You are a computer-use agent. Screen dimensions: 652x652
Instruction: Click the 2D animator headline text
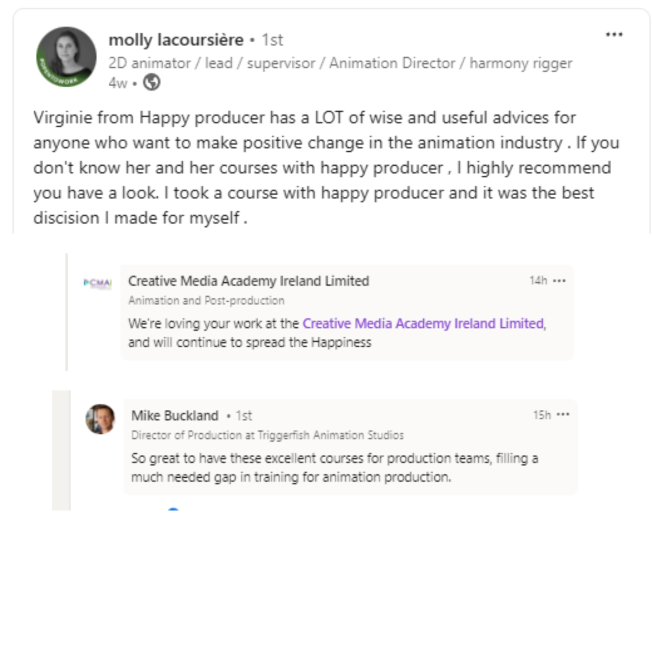coord(340,63)
